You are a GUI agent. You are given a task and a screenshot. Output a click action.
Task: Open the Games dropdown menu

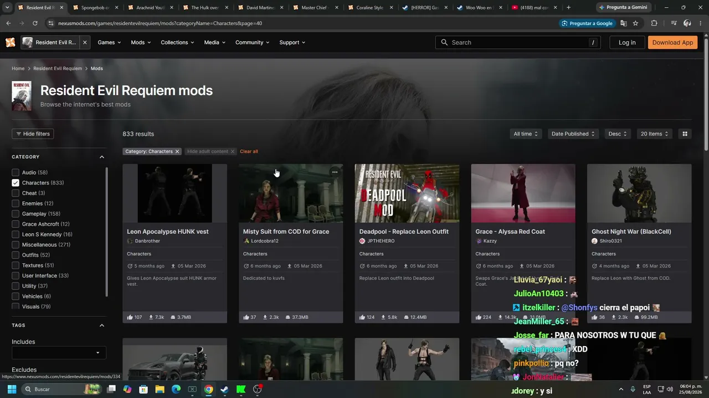tap(109, 43)
